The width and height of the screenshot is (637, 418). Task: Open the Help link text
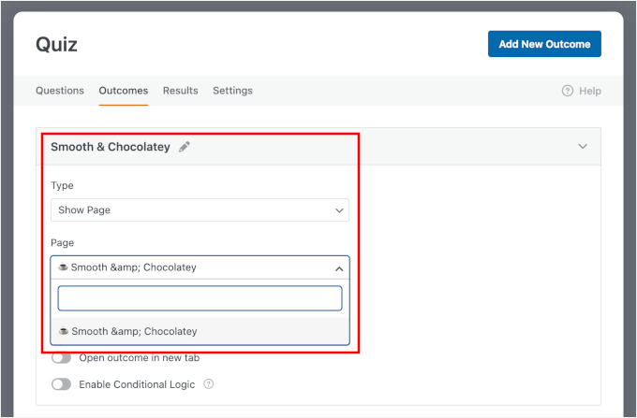590,91
